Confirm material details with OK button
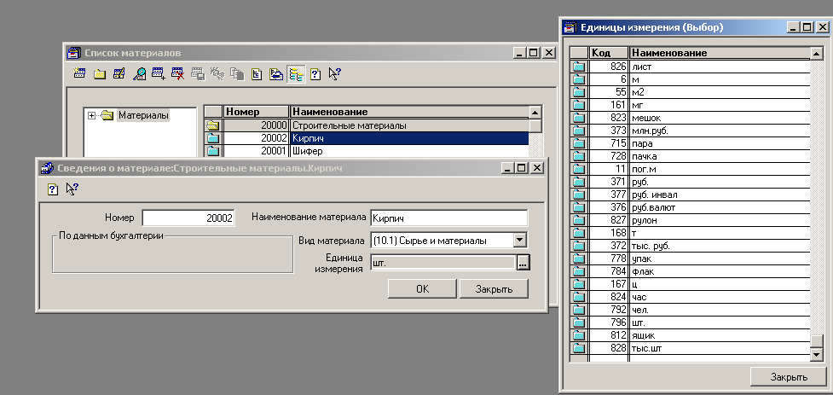The width and height of the screenshot is (833, 395). pyautogui.click(x=422, y=288)
